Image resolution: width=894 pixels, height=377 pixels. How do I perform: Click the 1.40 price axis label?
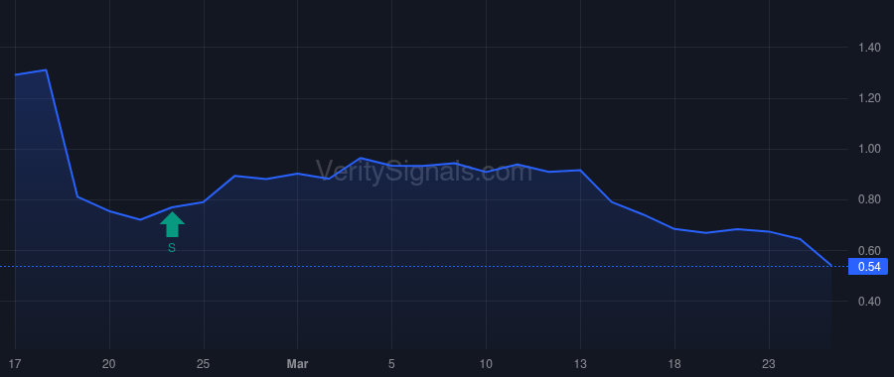(x=869, y=48)
